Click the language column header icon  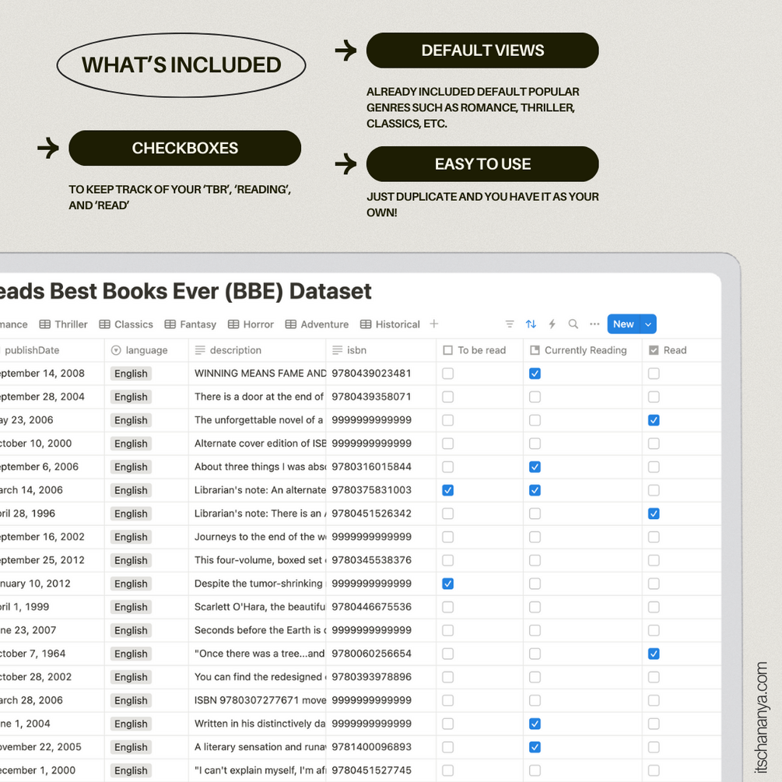point(116,350)
